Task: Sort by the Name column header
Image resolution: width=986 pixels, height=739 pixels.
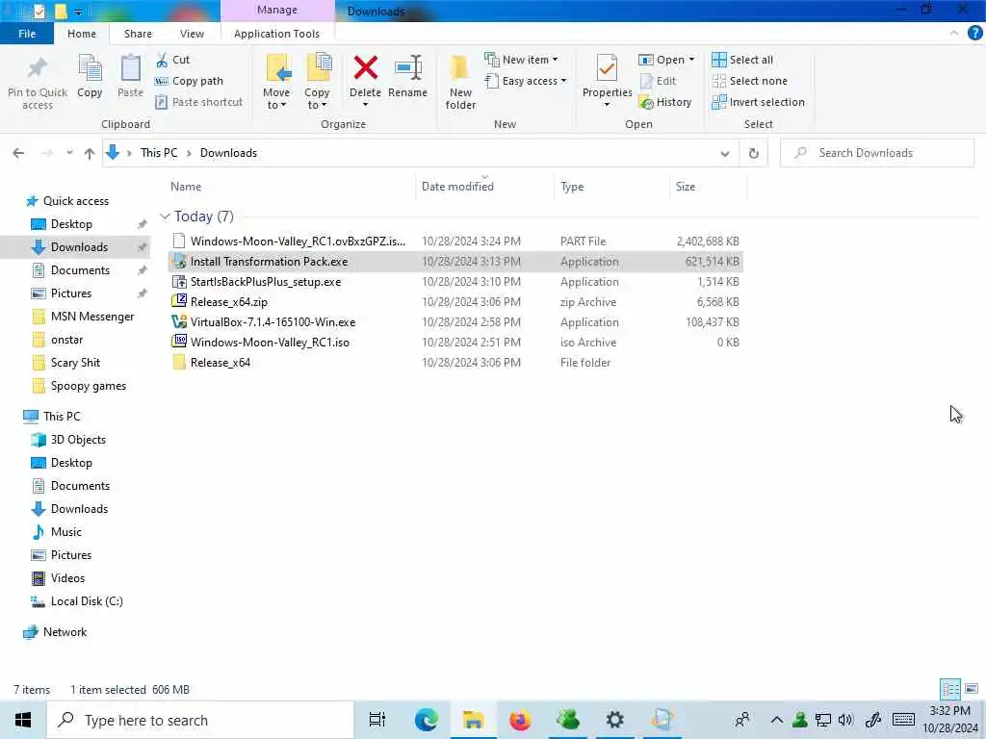Action: coord(291,187)
